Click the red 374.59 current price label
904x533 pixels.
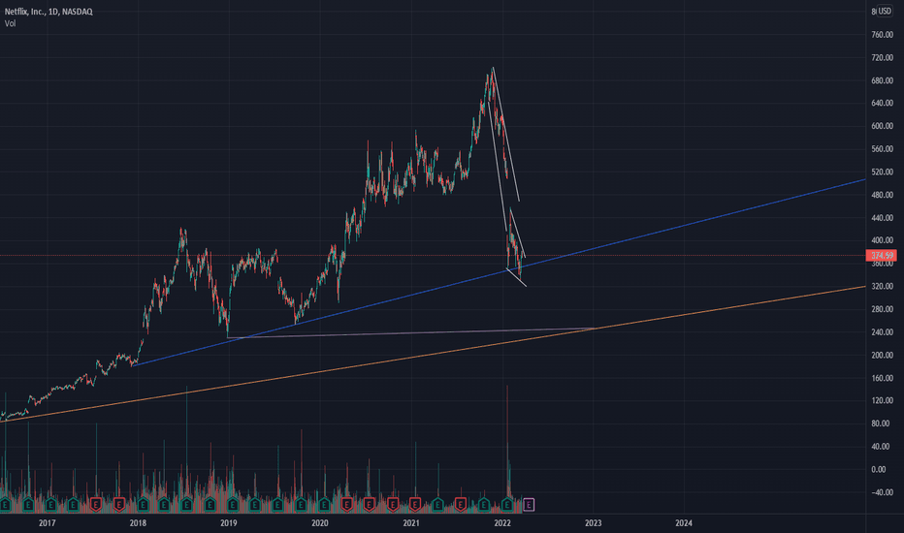pyautogui.click(x=882, y=255)
